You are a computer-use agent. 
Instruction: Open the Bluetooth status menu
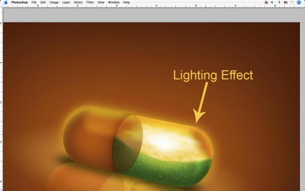[x=279, y=3]
